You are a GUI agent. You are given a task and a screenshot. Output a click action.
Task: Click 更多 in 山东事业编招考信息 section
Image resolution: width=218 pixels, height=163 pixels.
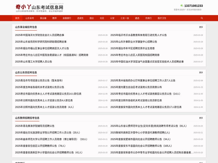[x=201, y=27]
